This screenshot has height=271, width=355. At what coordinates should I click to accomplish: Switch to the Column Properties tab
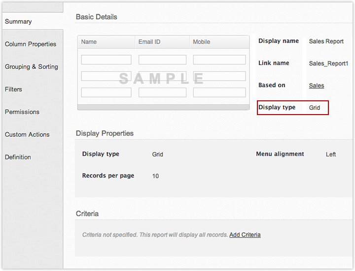pos(31,44)
